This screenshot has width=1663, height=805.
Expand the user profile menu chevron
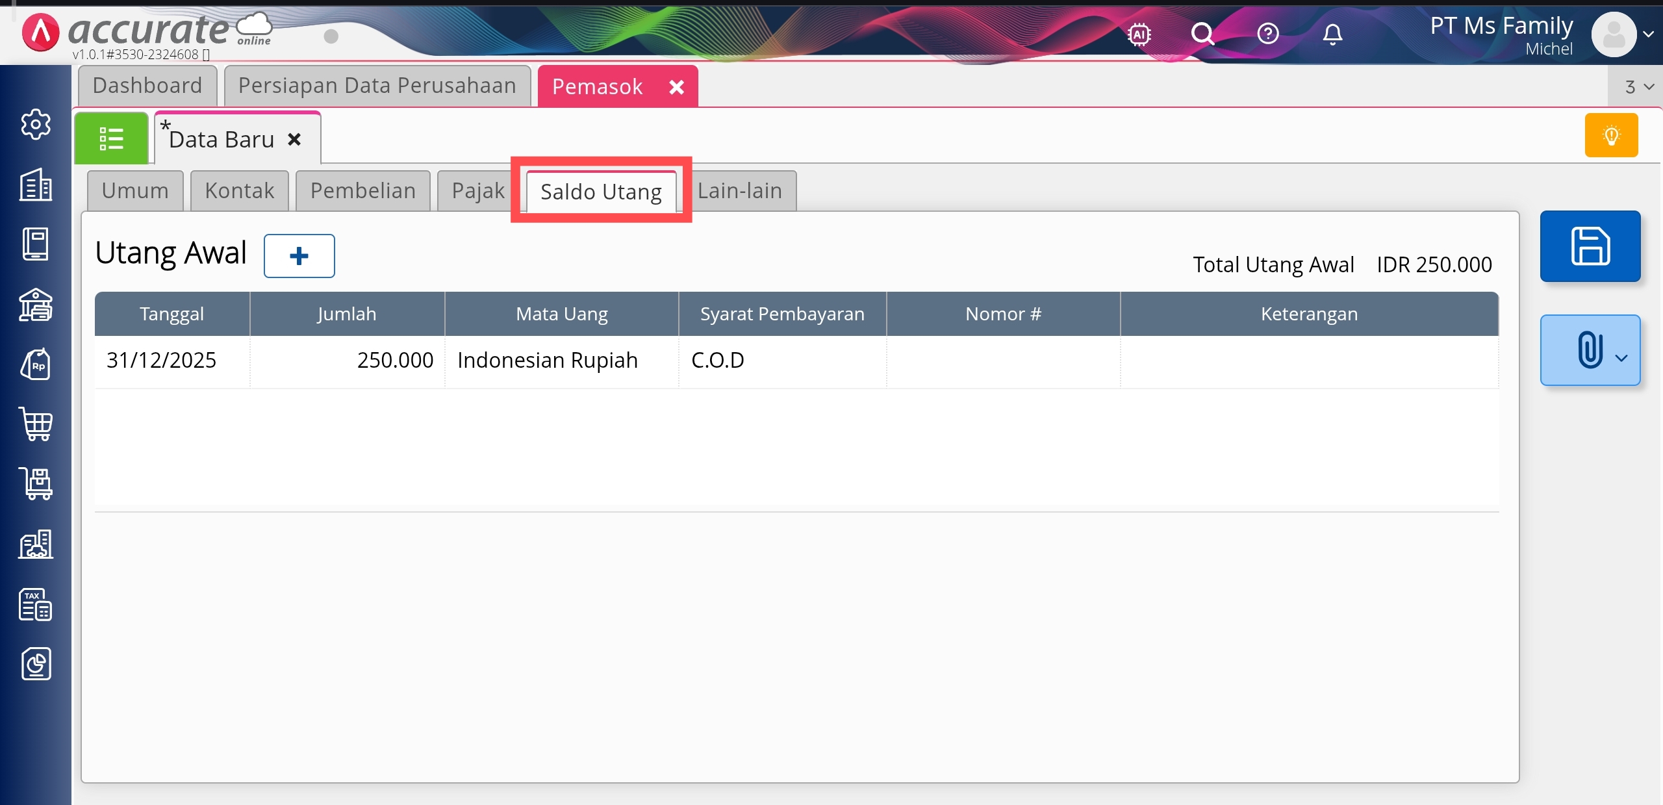(1648, 34)
